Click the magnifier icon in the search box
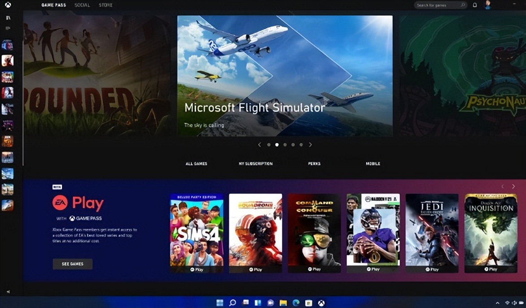This screenshot has height=308, width=526. (463, 5)
